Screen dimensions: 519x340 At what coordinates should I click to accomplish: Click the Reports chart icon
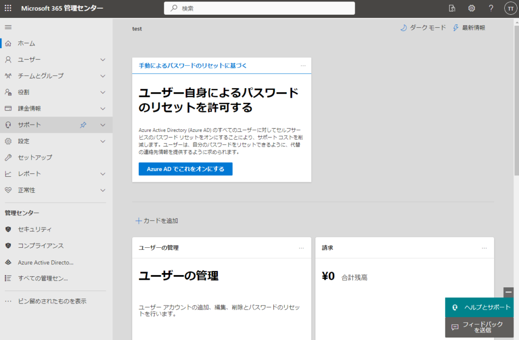(8, 174)
